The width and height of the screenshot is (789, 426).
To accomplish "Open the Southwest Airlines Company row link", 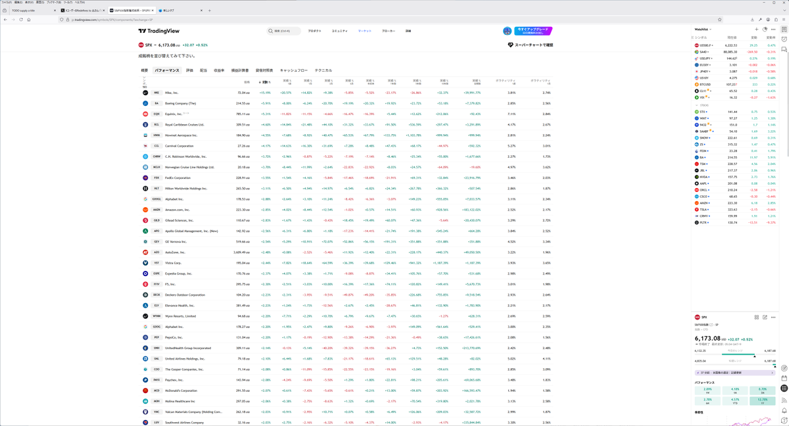I will click(x=185, y=423).
